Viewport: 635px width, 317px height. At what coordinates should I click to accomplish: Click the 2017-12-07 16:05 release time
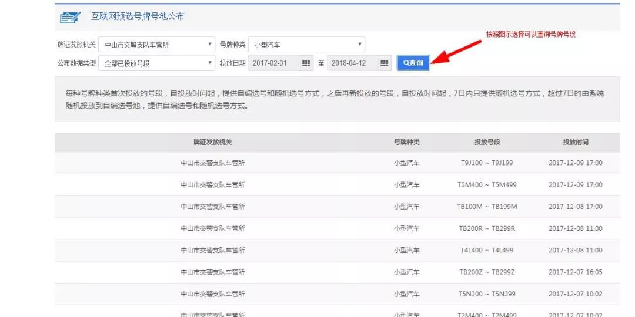pyautogui.click(x=575, y=272)
